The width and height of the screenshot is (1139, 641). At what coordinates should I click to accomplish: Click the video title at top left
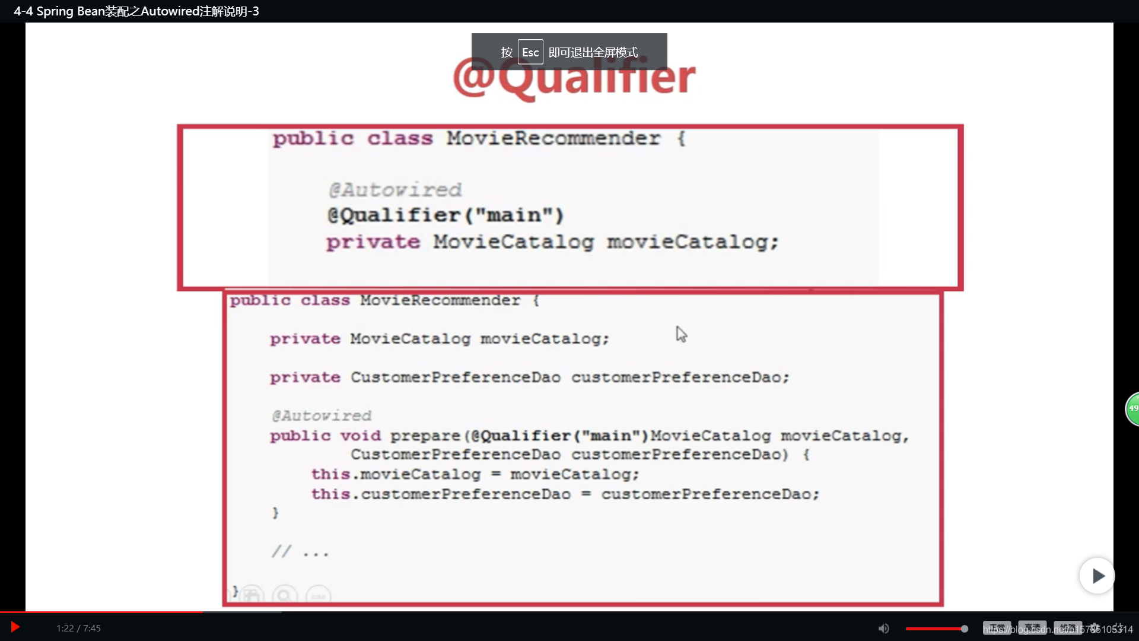136,11
